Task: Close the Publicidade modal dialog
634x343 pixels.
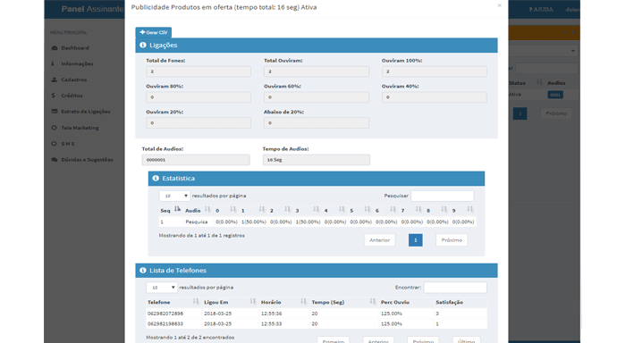Action: pos(499,5)
